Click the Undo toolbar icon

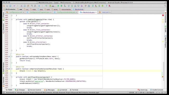tap(14, 6)
